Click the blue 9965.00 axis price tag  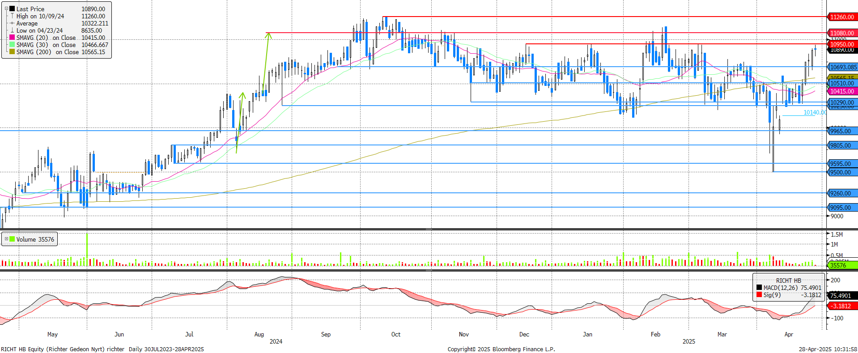click(841, 131)
